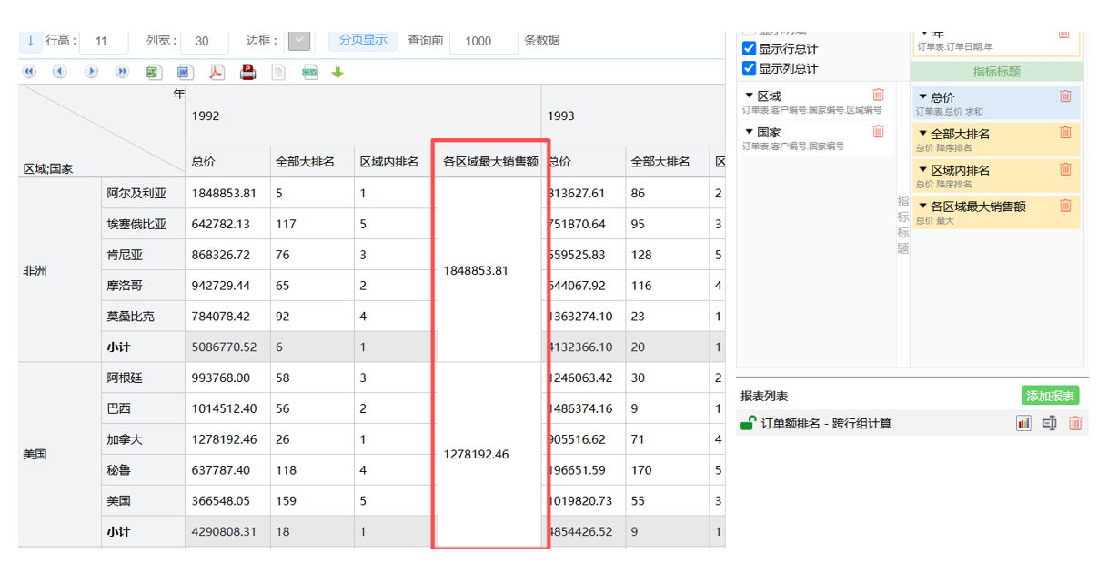Remove the 各区域最大销售额 measure

(1065, 206)
